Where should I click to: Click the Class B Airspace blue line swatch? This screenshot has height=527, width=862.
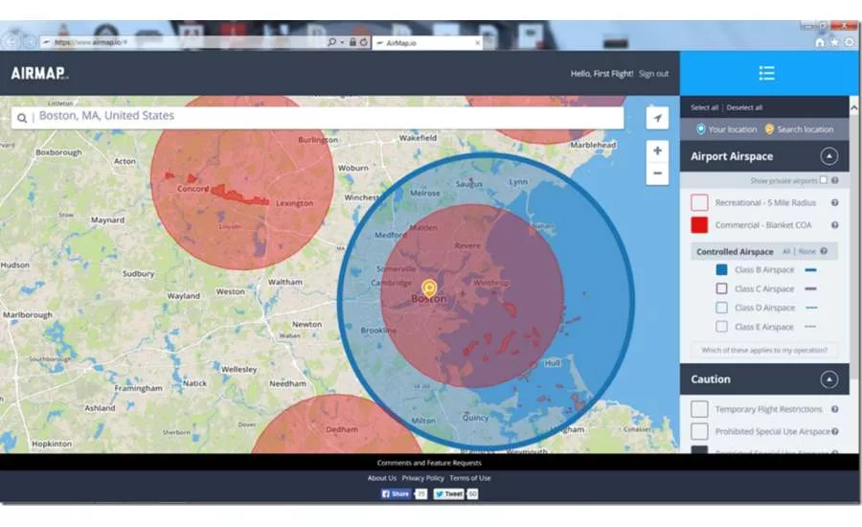pos(811,270)
